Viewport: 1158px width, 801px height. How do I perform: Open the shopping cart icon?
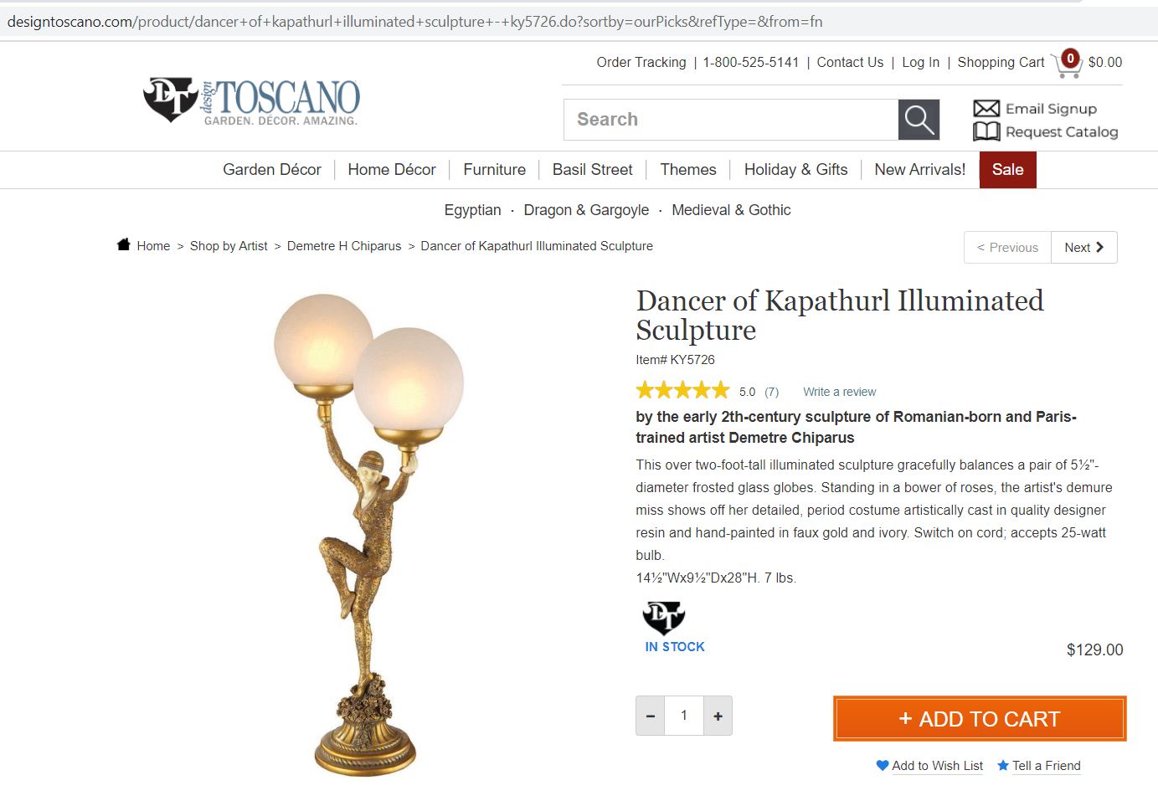[x=1067, y=63]
